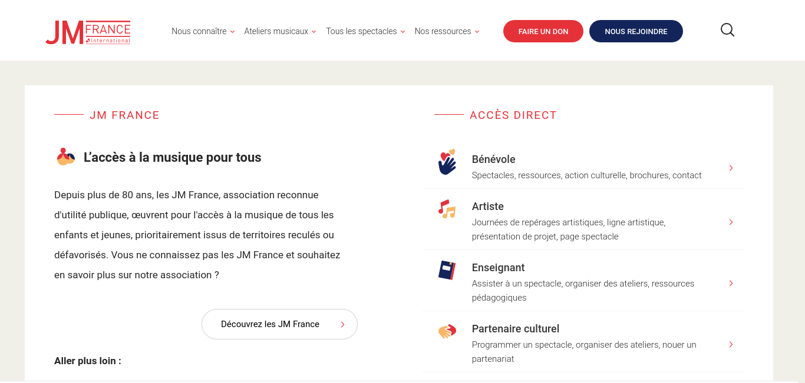This screenshot has width=805, height=383.
Task: Click the Découvrez les JM France button
Action: [279, 324]
